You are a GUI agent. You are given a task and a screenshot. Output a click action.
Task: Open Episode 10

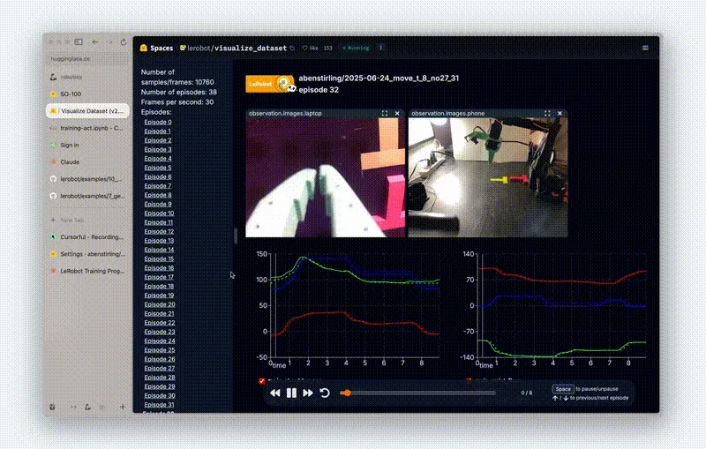pos(159,213)
